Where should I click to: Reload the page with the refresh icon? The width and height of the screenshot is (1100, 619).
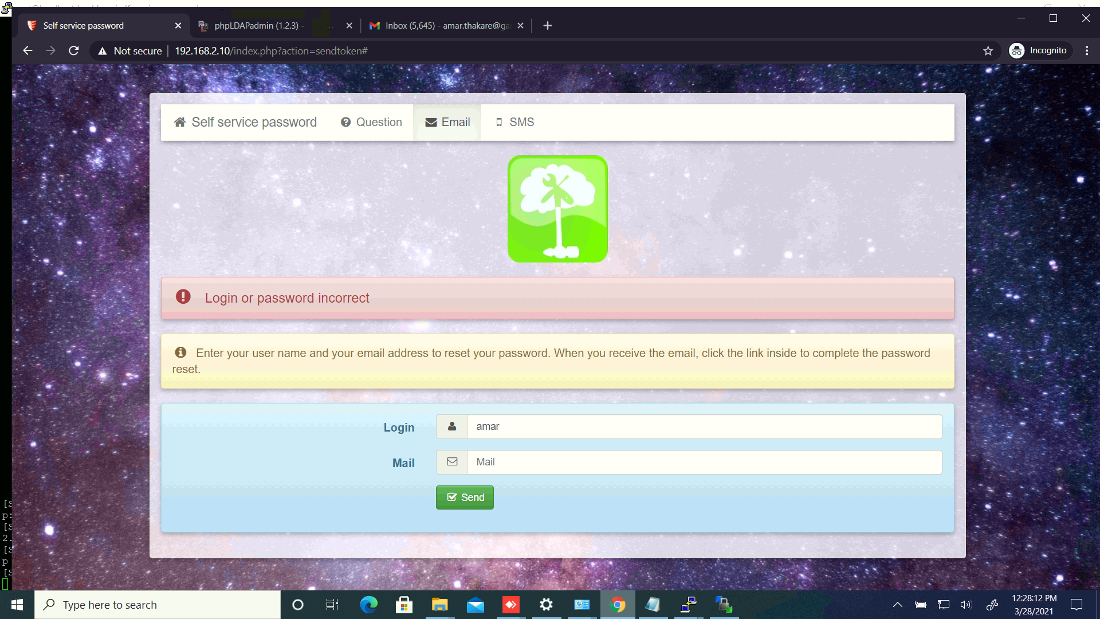74,51
